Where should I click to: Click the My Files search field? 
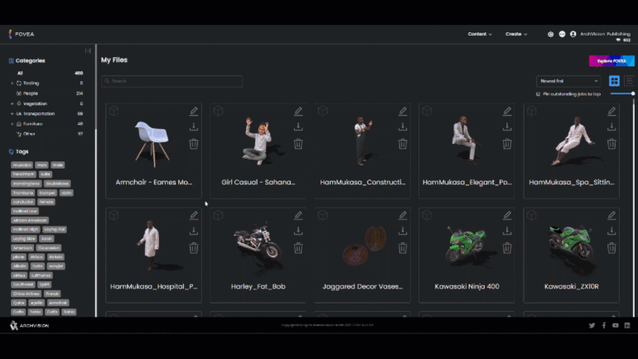coord(172,81)
